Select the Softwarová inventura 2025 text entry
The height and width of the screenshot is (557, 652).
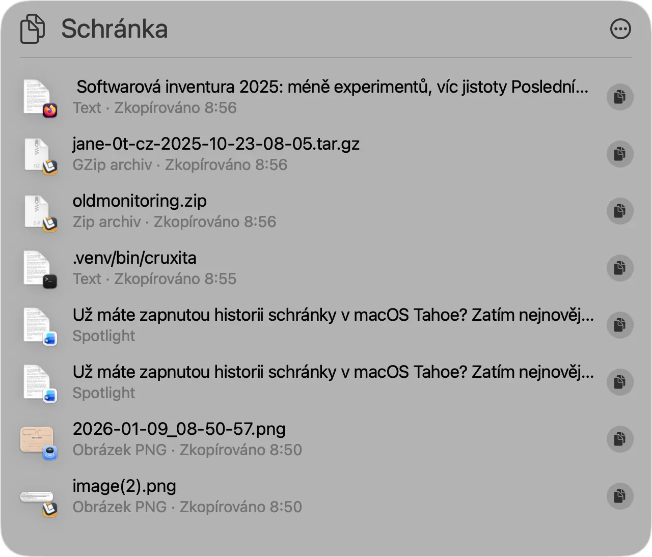tap(306, 97)
